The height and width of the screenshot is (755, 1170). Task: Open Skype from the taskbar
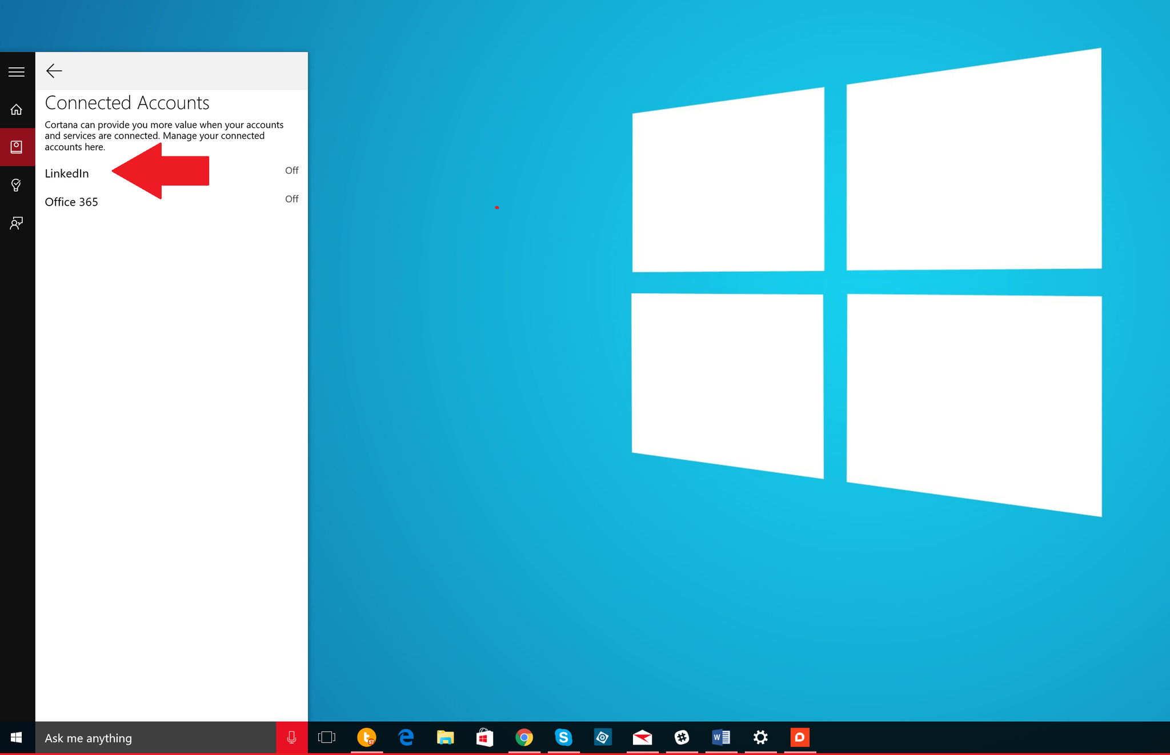point(563,737)
